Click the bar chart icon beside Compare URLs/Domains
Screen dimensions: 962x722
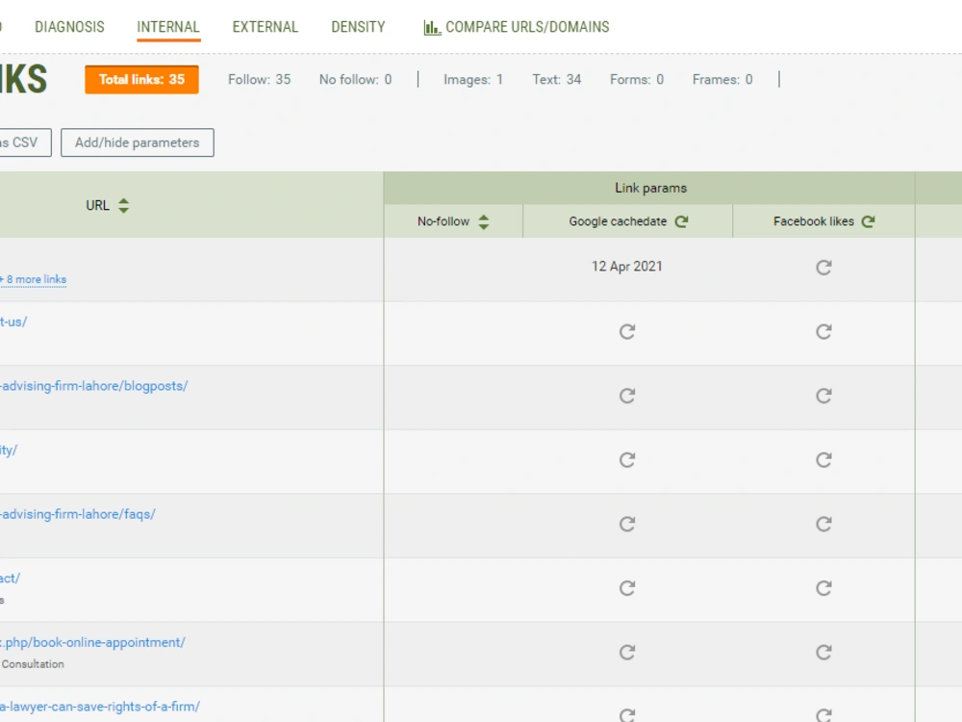[x=432, y=28]
